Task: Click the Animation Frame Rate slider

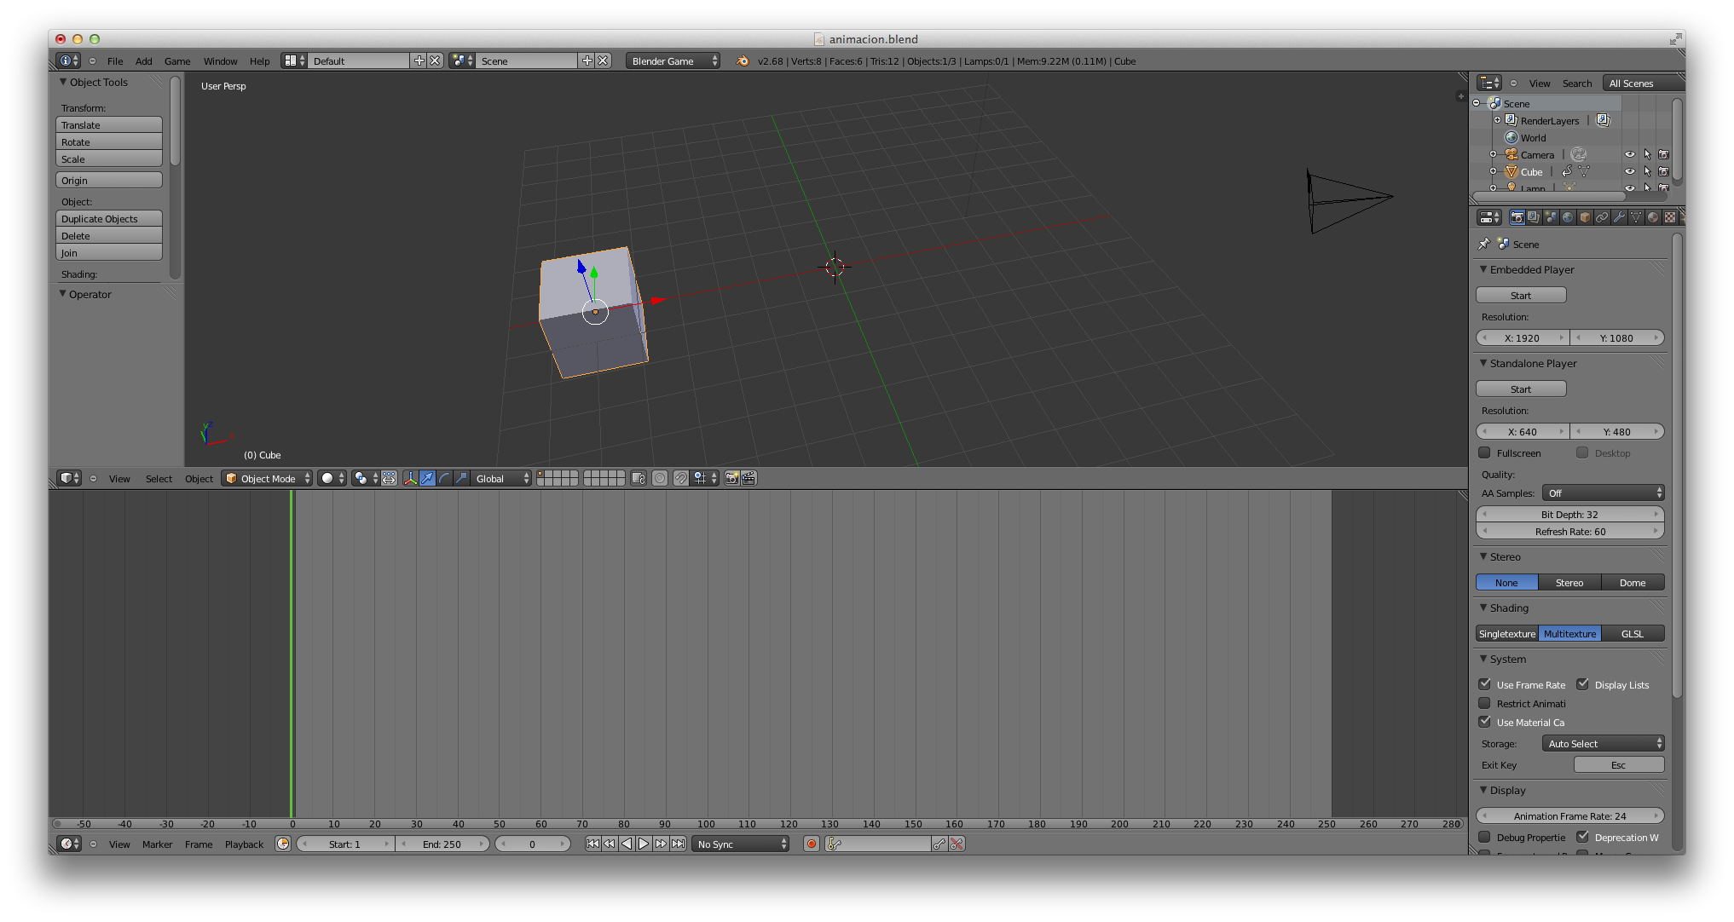Action: pyautogui.click(x=1569, y=816)
